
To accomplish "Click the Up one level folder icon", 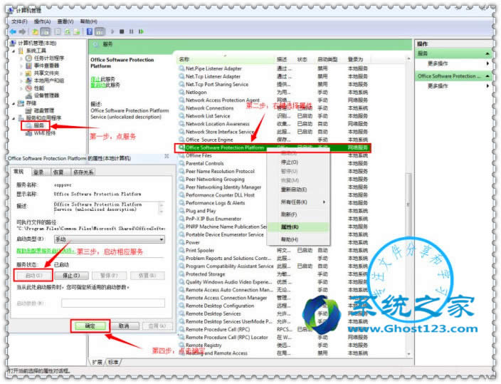I will pyautogui.click(x=35, y=31).
